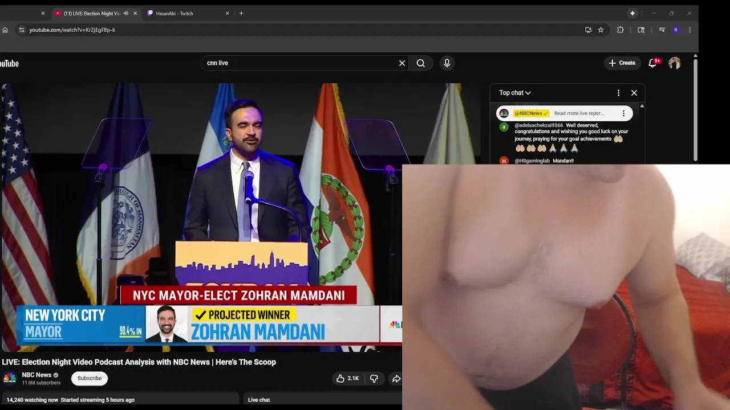Open the Chrome three-dot menu
Viewport: 730px width, 410px height.
click(x=690, y=30)
